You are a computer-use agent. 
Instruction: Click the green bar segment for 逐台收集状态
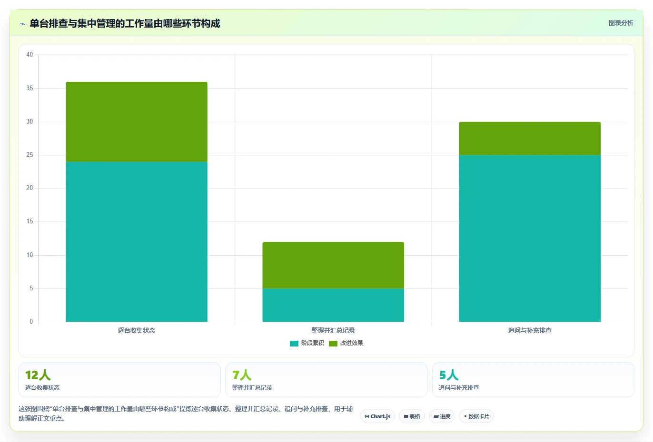click(137, 122)
